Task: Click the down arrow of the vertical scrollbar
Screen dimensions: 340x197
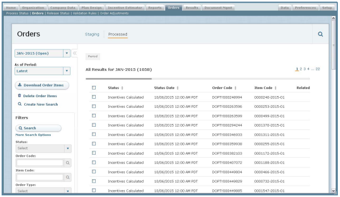Action: [334, 191]
